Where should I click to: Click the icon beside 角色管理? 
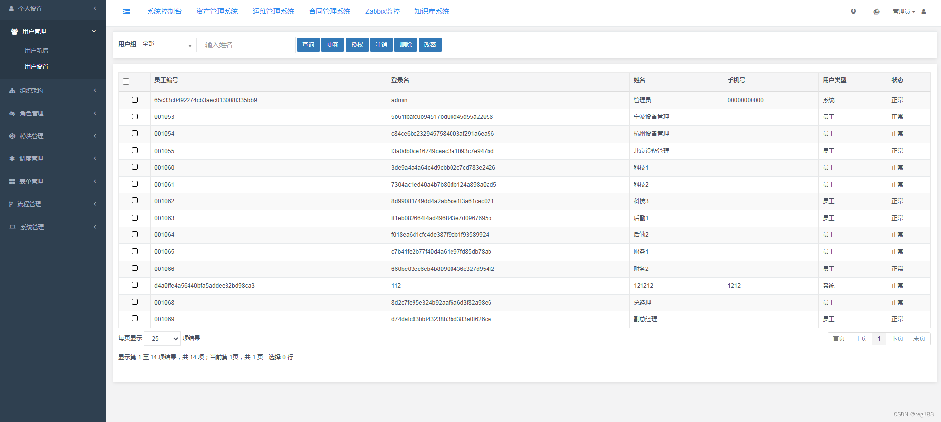[x=12, y=113]
